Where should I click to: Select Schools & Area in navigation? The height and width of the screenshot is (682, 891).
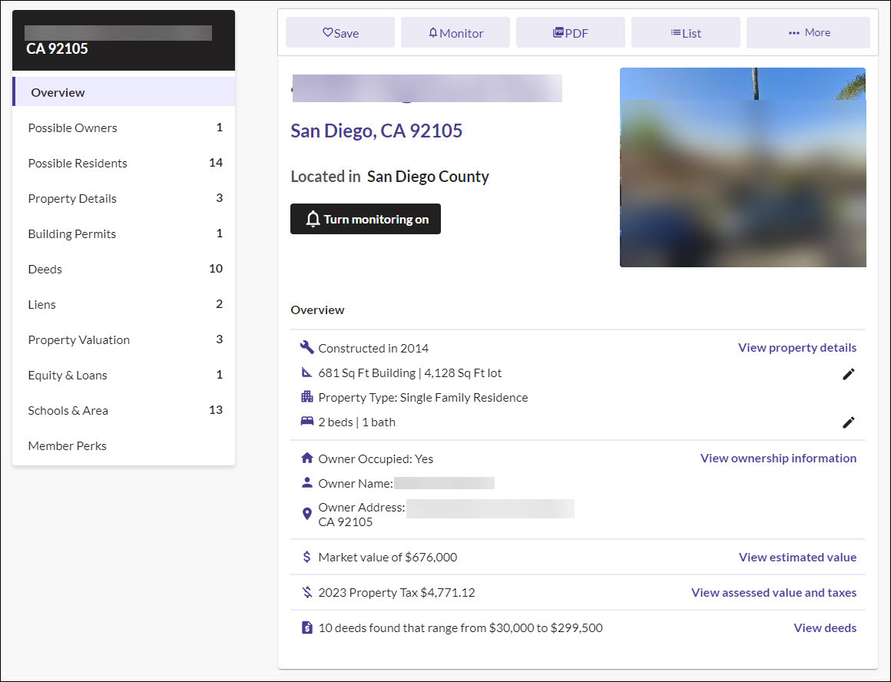[x=68, y=410]
